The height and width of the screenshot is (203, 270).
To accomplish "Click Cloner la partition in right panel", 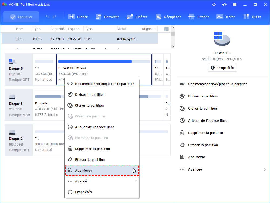I will click(202, 109).
